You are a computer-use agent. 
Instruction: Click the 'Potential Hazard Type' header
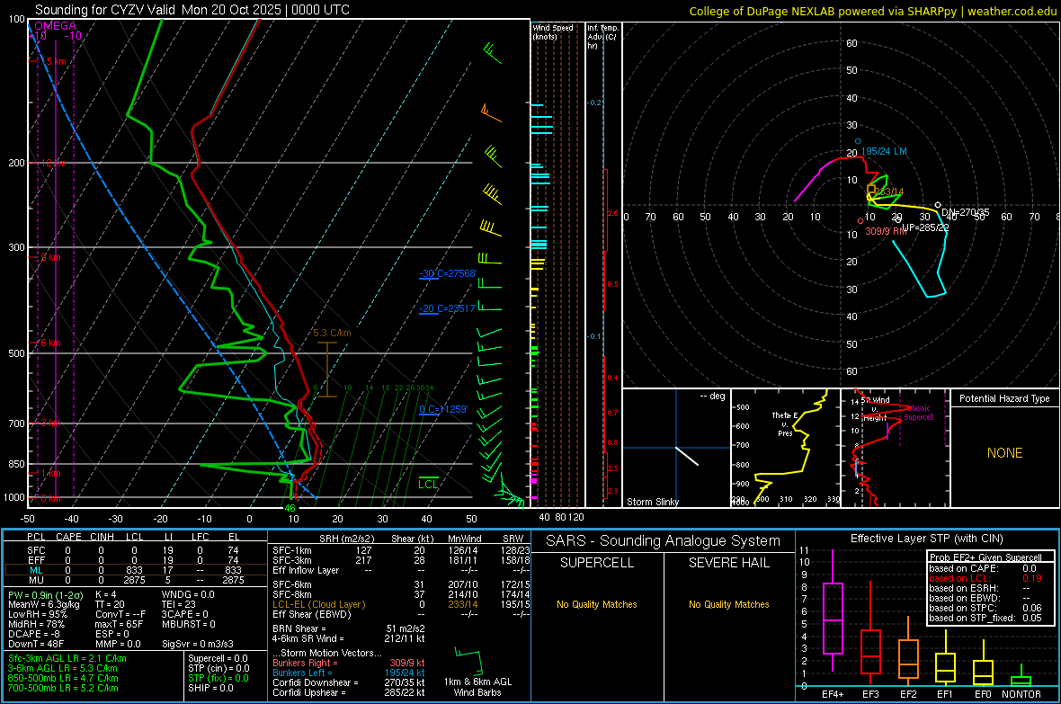[1004, 398]
